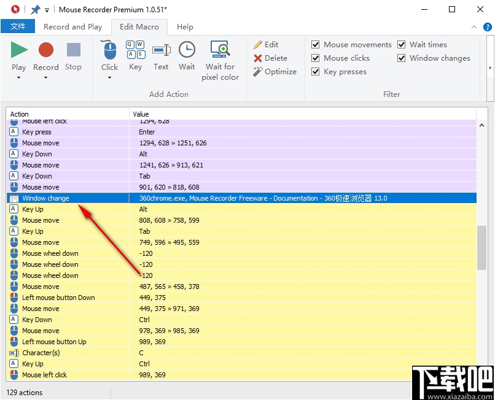
Task: Click the key icon of the Key Up Alt row
Action: pyautogui.click(x=14, y=209)
